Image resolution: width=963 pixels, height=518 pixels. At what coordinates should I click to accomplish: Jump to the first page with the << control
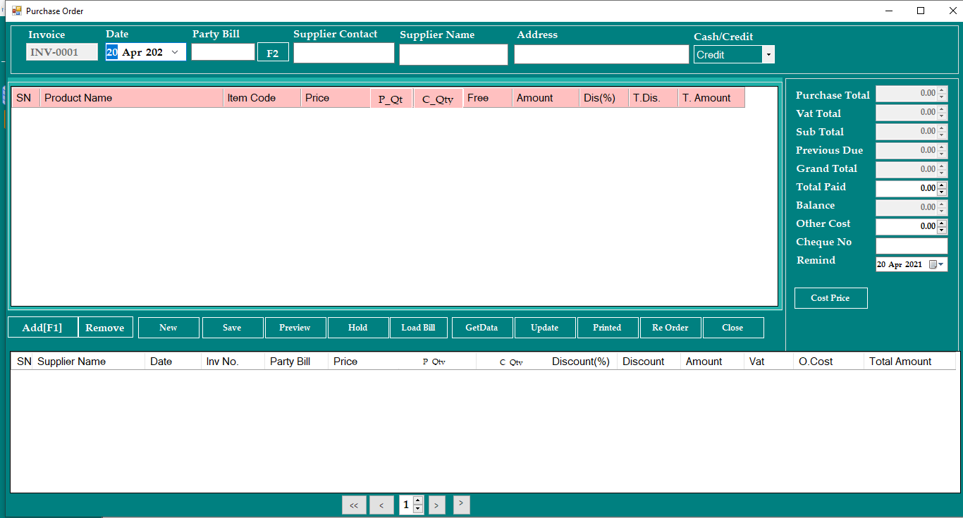pyautogui.click(x=354, y=505)
